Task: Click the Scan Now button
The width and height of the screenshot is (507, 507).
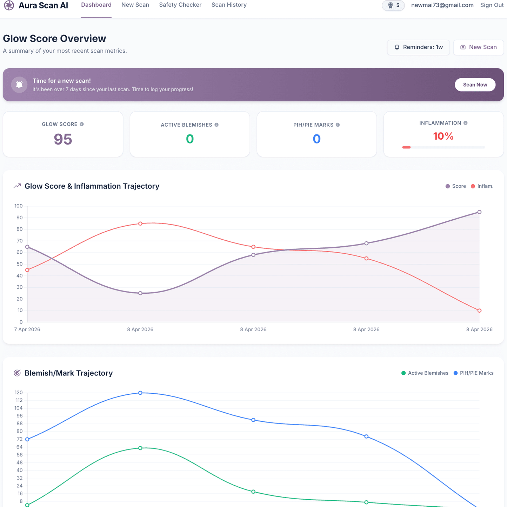Action: click(475, 85)
